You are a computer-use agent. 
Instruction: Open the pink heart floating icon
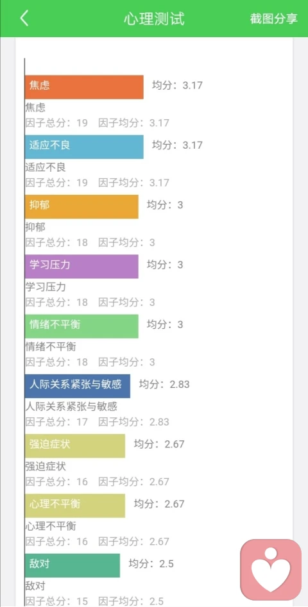[271, 569]
